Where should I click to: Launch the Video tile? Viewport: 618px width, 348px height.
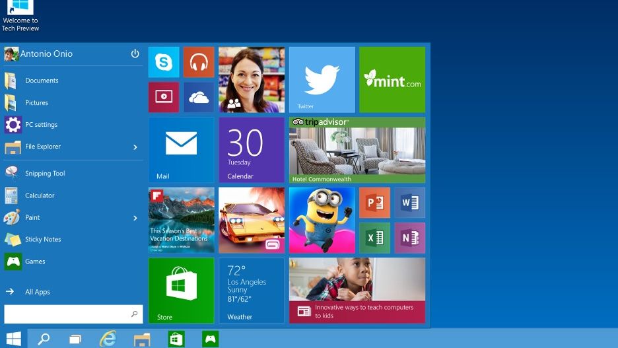pos(164,97)
